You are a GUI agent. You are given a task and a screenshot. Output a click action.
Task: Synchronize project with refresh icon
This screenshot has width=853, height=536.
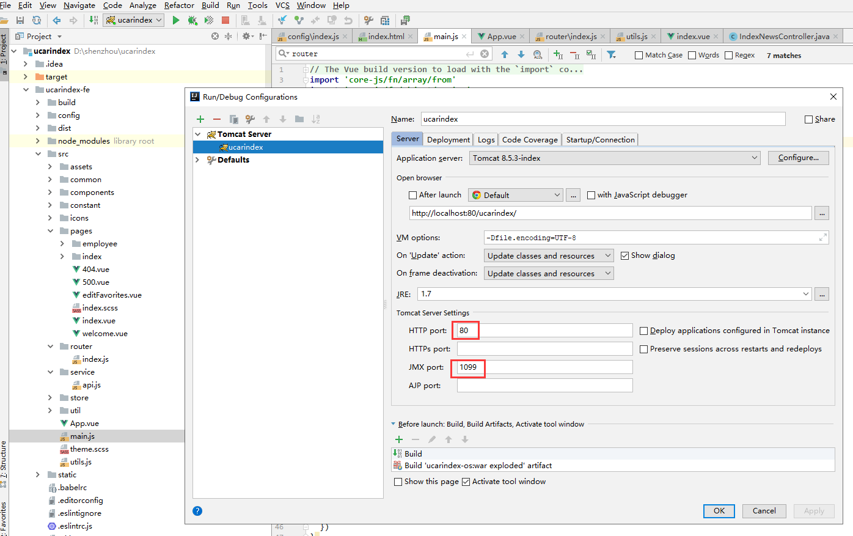pyautogui.click(x=37, y=20)
